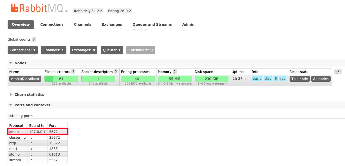
Task: Select port 61613 cell
Action: [x=57, y=154]
